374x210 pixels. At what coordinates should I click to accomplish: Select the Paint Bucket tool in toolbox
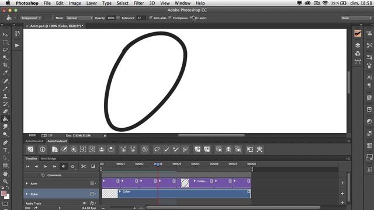[x=5, y=119]
